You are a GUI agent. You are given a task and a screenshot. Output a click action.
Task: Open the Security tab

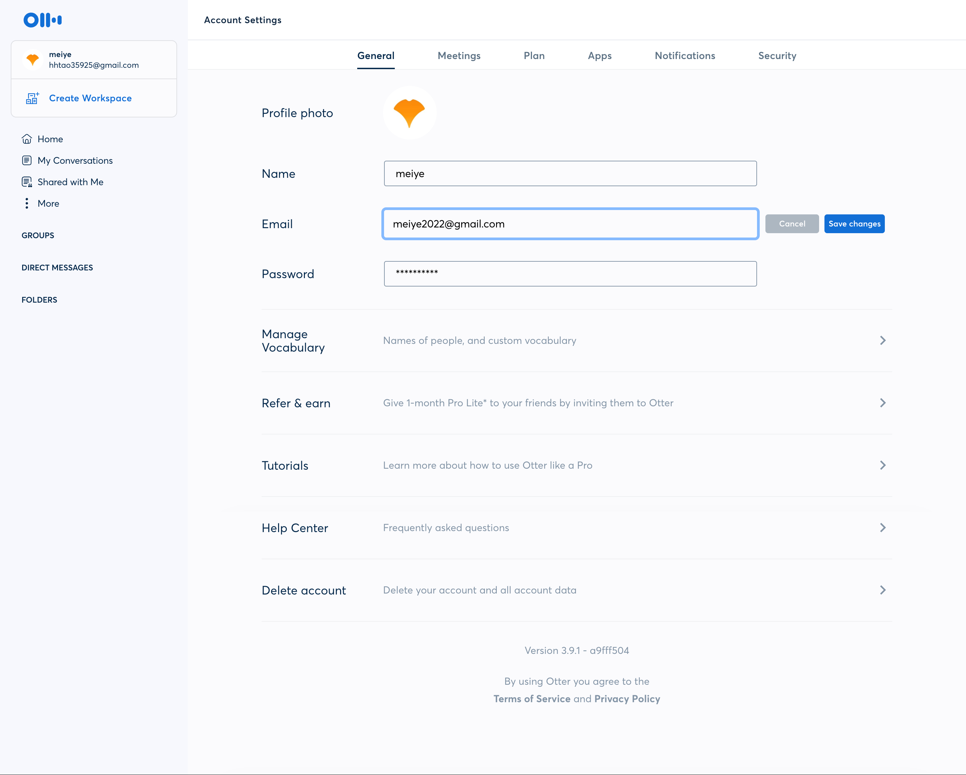pos(777,56)
